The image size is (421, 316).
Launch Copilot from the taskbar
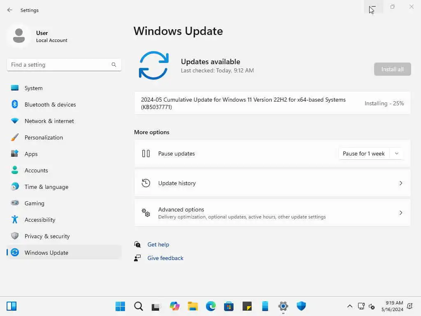pyautogui.click(x=174, y=306)
